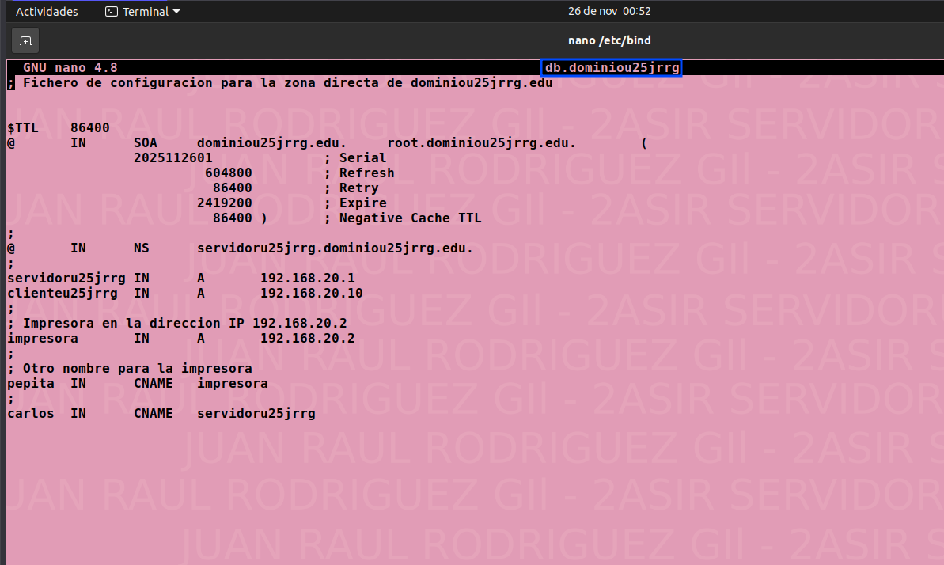This screenshot has height=565, width=944.
Task: Click the opening parenthesis ending the SOA line
Action: 643,142
